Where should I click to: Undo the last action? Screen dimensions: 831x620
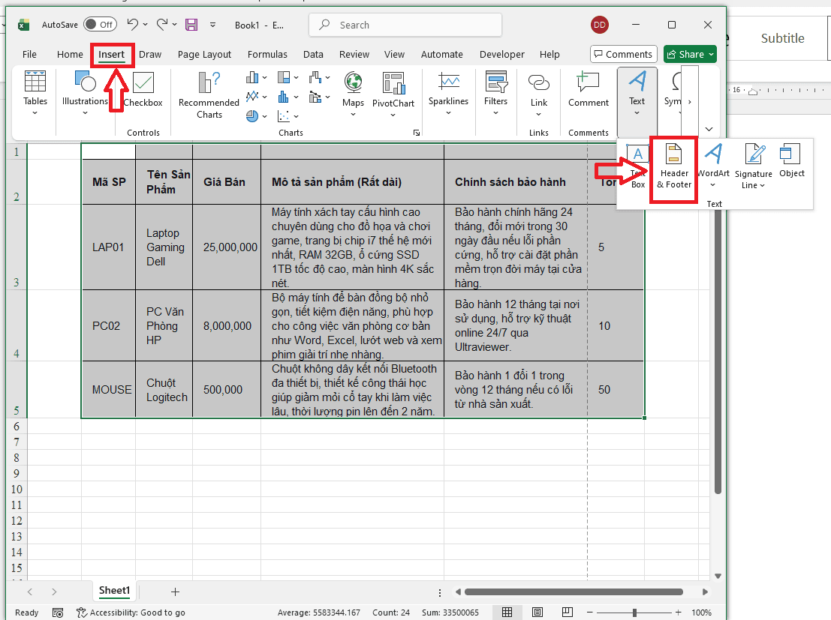(132, 24)
